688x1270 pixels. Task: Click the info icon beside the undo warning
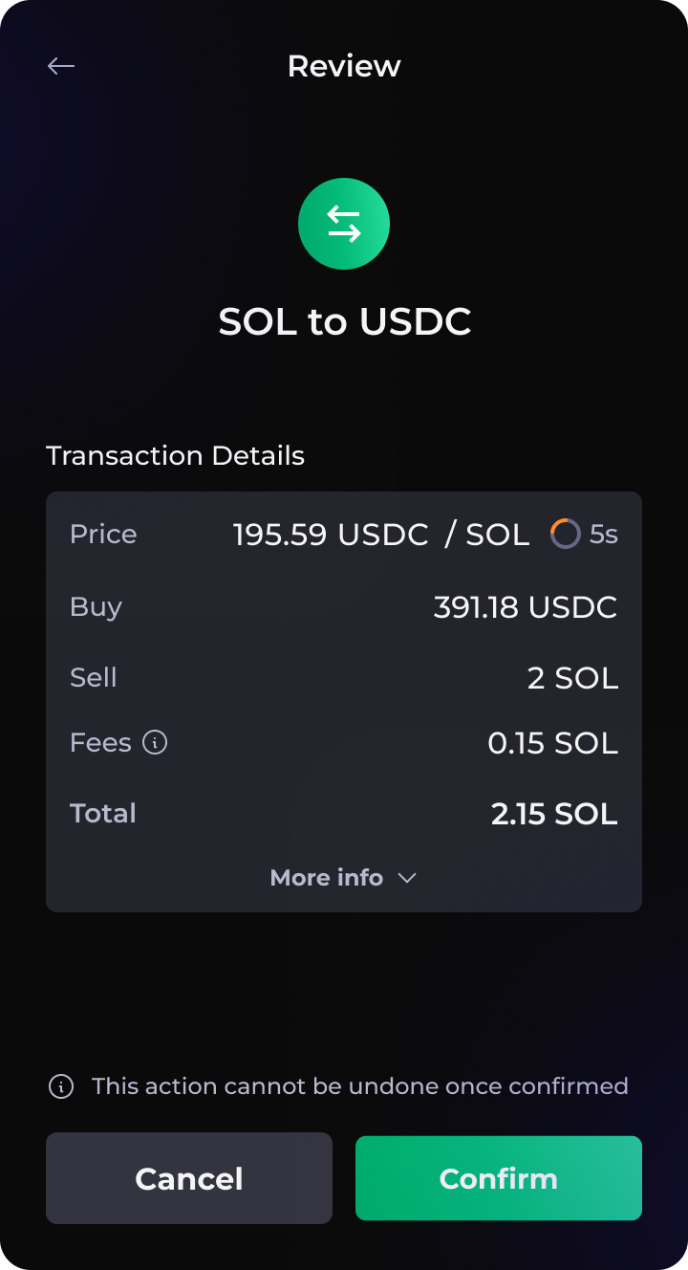61,1086
